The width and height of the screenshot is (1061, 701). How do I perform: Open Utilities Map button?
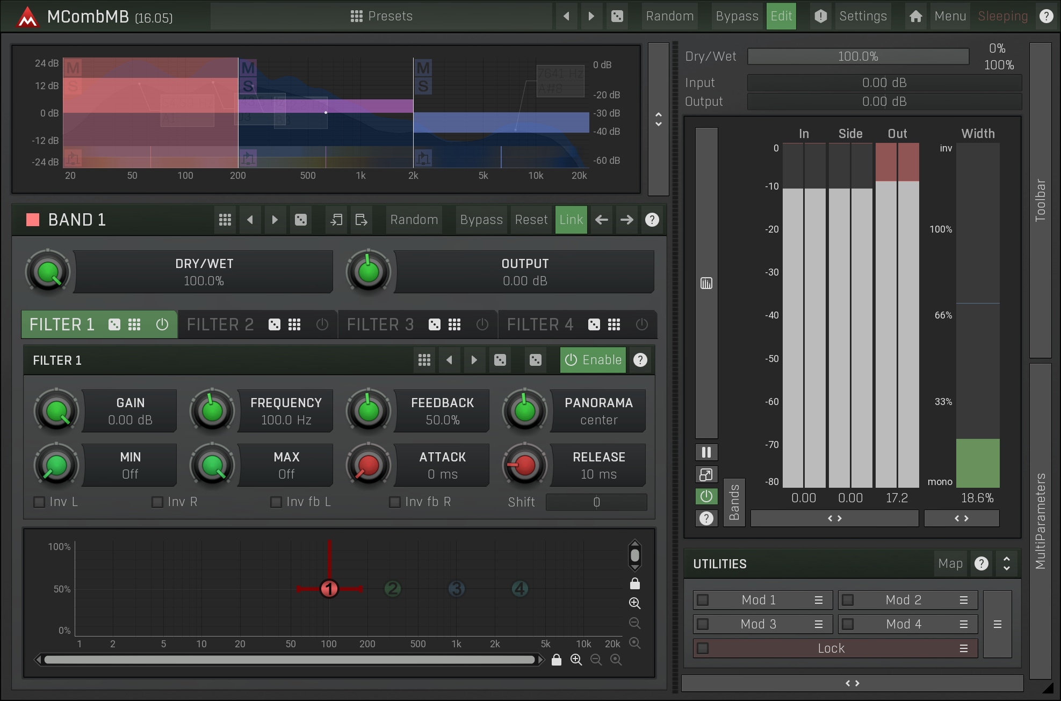[x=950, y=563]
